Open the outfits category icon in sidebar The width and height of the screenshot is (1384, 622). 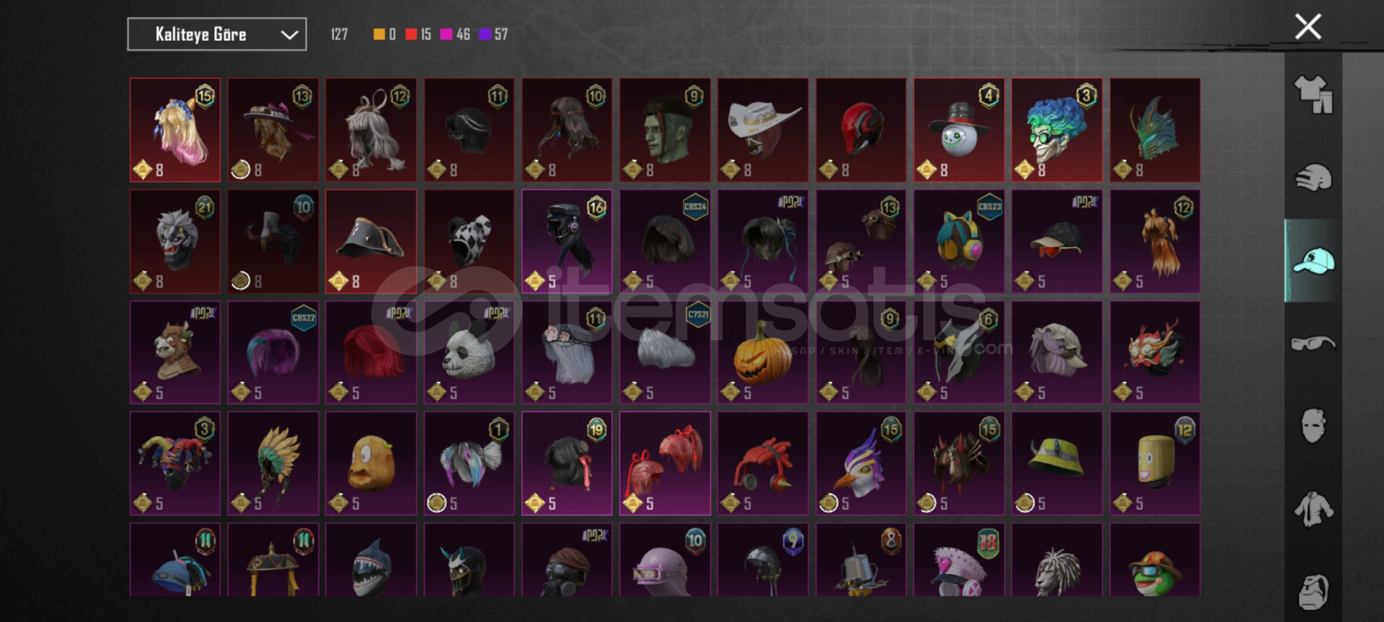[x=1313, y=94]
